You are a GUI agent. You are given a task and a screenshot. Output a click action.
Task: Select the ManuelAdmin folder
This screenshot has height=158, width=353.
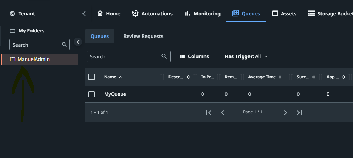coord(34,59)
